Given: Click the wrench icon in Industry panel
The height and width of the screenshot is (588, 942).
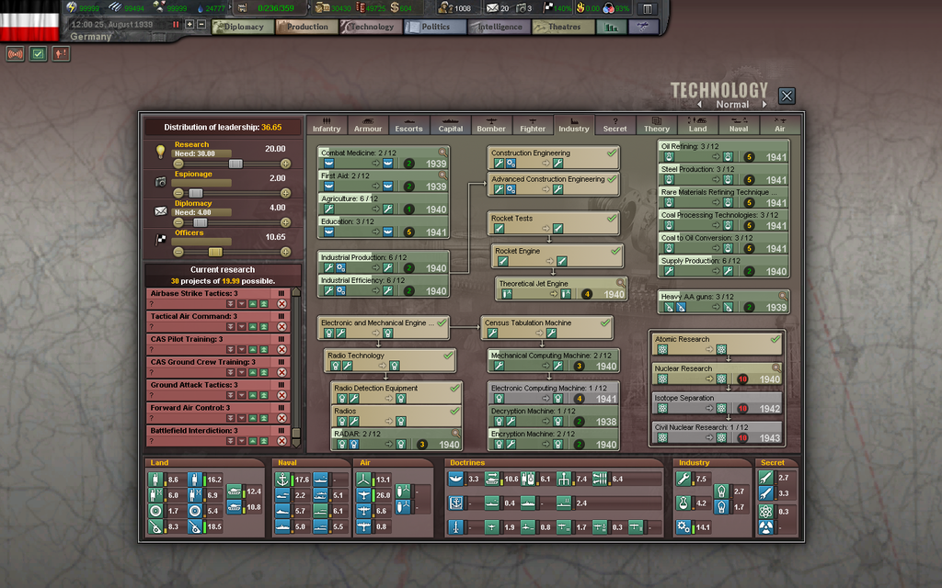Looking at the screenshot, I should 684,479.
